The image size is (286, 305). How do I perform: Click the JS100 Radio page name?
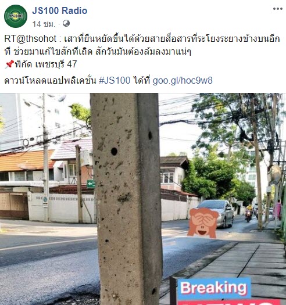click(x=59, y=10)
